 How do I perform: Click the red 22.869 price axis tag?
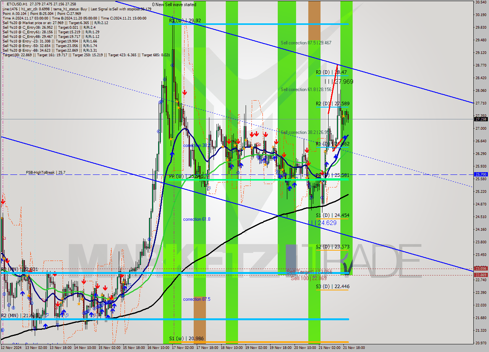481,275
